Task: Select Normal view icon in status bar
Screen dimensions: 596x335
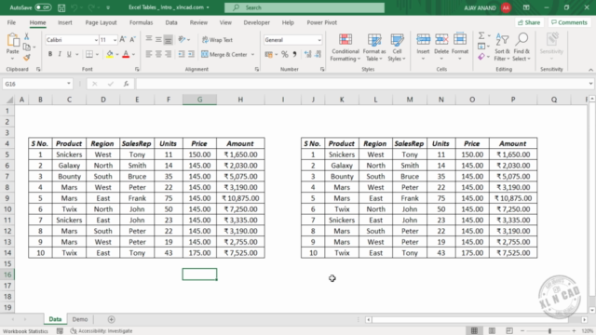Action: pyautogui.click(x=474, y=331)
